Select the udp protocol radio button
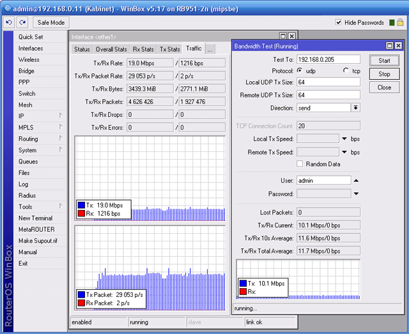409x334 pixels. click(x=300, y=70)
